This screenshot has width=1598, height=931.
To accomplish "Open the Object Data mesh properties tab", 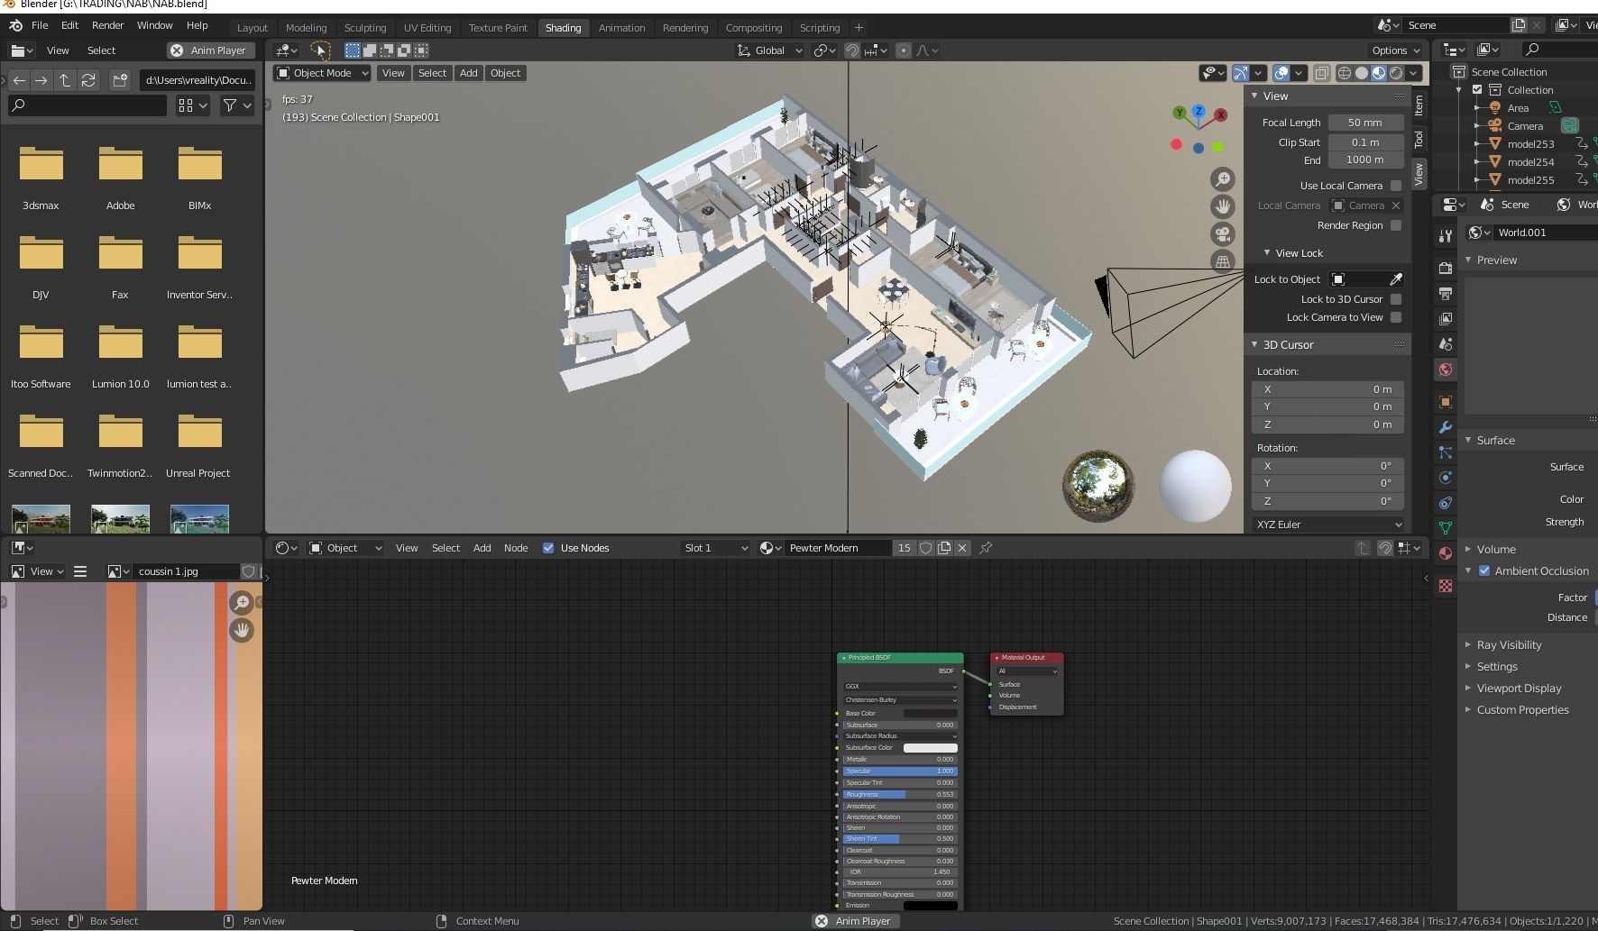I will [x=1446, y=528].
